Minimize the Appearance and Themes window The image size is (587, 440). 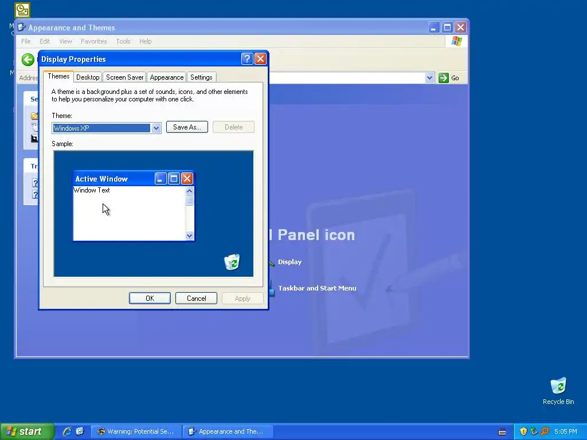[x=433, y=27]
